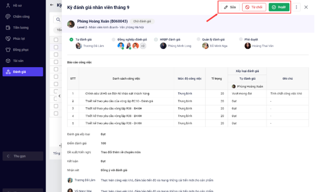
Task: Click the Báo cáo công việc heading
Action: pyautogui.click(x=80, y=62)
